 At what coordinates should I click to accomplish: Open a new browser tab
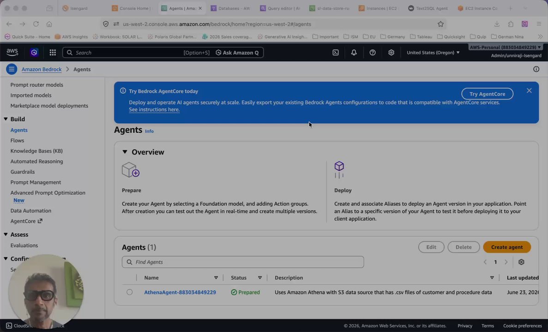point(511,8)
